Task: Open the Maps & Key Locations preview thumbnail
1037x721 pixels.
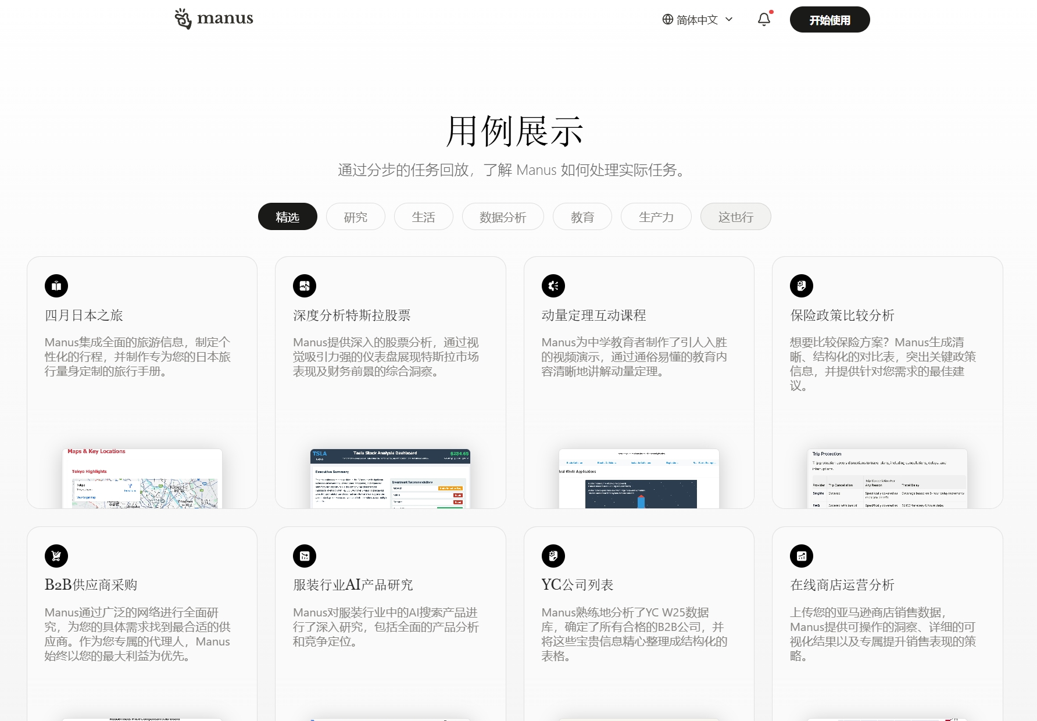Action: [142, 479]
